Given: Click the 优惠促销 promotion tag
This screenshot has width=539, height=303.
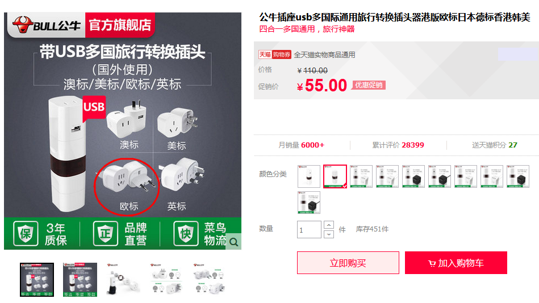Looking at the screenshot, I should 369,85.
